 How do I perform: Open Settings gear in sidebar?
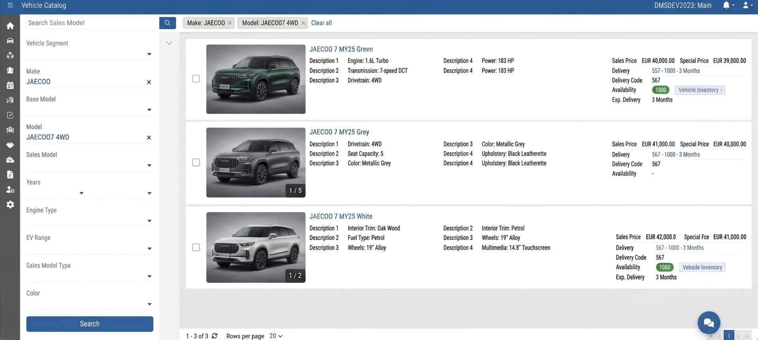pyautogui.click(x=10, y=205)
